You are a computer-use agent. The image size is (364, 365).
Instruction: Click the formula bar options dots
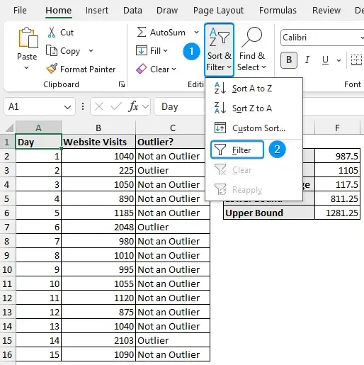pyautogui.click(x=83, y=106)
